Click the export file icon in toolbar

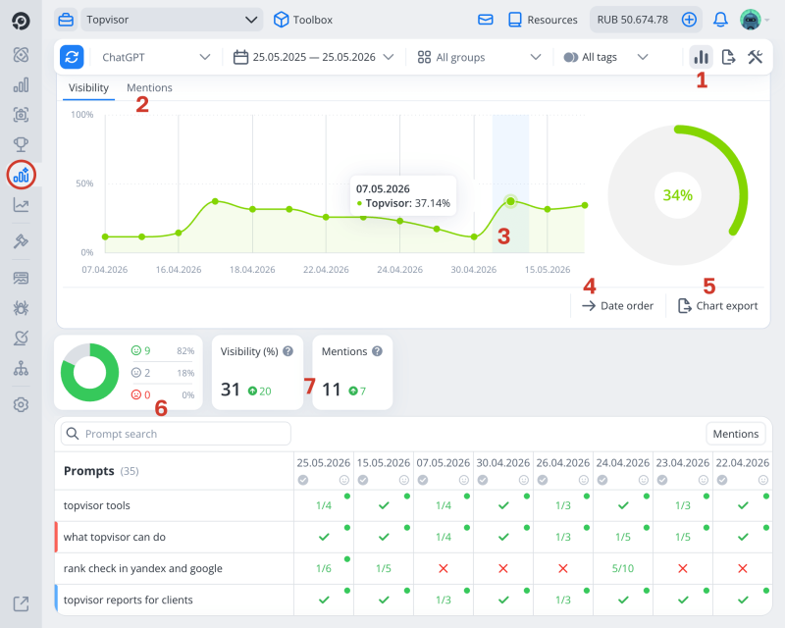[x=728, y=57]
